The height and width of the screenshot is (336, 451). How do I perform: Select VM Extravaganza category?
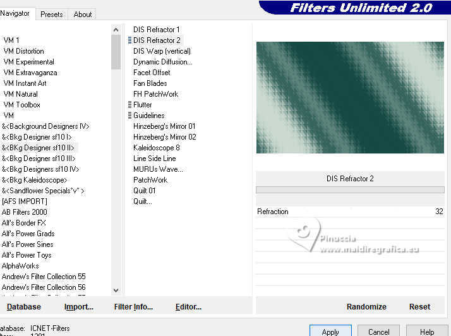30,73
